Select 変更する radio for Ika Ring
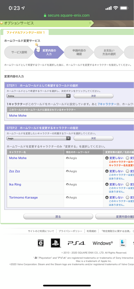 tap(128, 184)
